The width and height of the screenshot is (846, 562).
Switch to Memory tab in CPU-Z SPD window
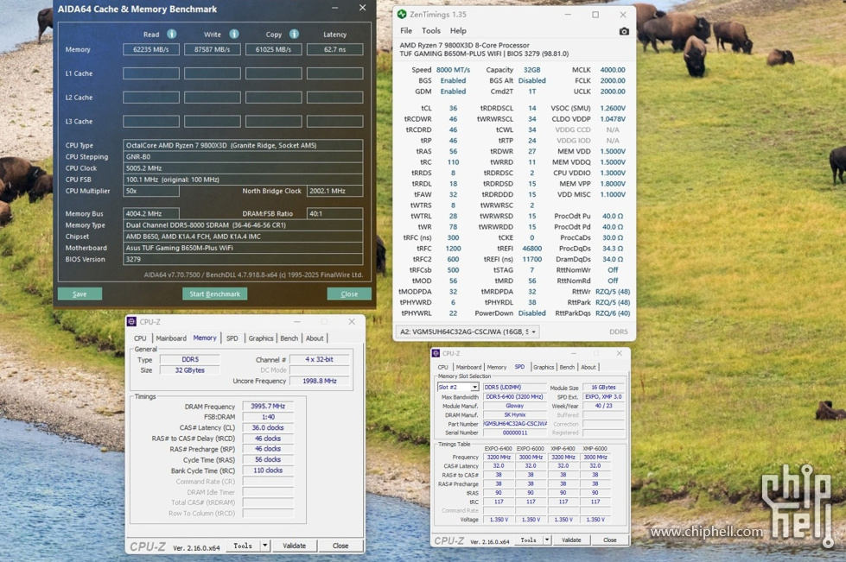497,367
